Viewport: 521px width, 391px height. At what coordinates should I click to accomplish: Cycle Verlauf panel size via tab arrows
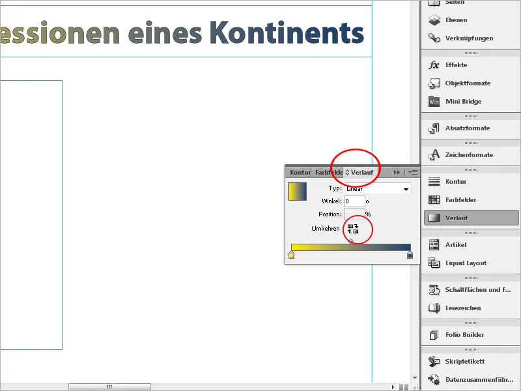[348, 172]
